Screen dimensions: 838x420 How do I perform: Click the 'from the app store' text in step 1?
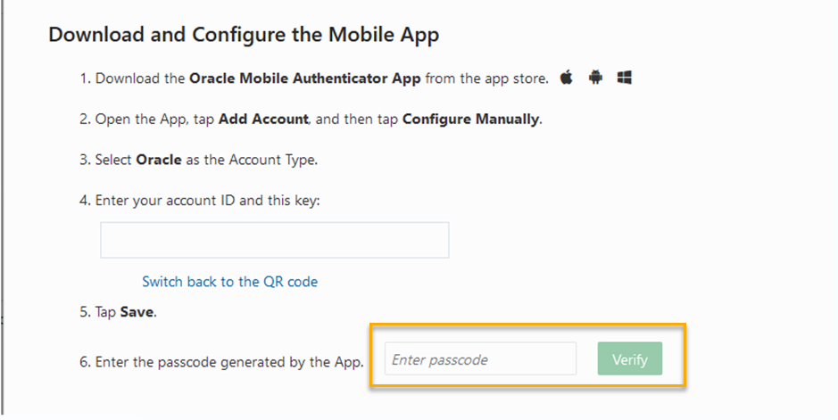(x=486, y=78)
